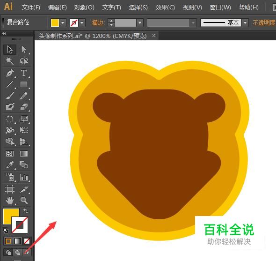
Task: Select the Zoom magnifier tool
Action: 24,201
